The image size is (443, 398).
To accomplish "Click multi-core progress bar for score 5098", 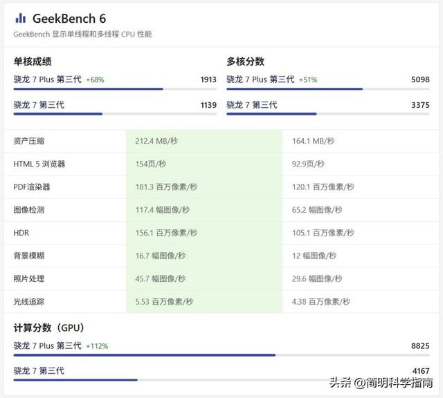I will click(327, 89).
